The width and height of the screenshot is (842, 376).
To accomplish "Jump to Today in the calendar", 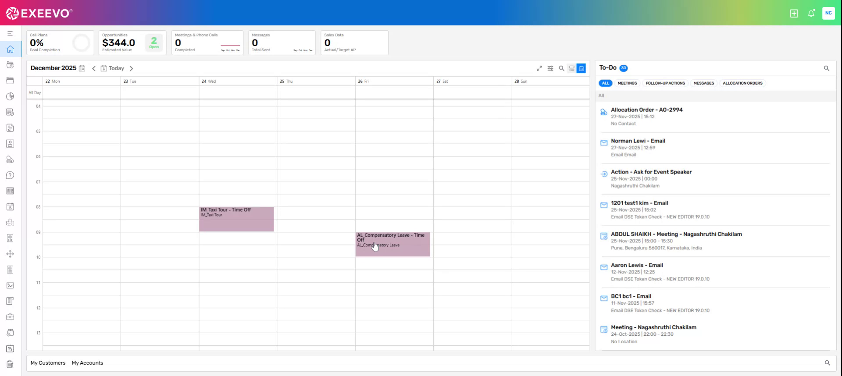I will (x=113, y=68).
